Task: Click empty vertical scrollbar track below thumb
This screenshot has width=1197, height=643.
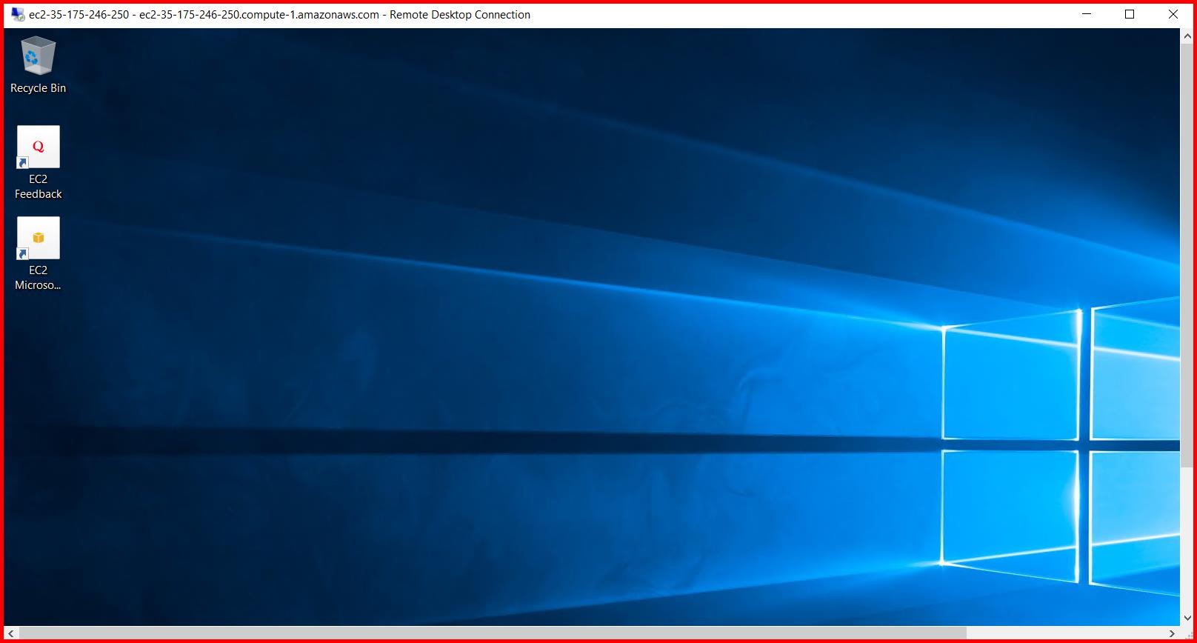Action: (x=1187, y=541)
